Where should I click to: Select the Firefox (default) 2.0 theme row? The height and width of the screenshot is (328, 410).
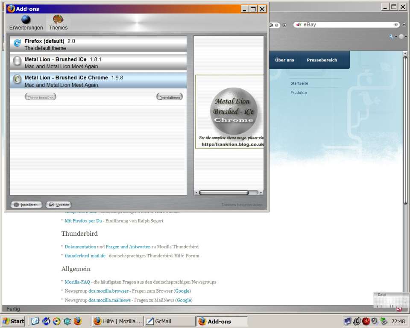[98, 44]
